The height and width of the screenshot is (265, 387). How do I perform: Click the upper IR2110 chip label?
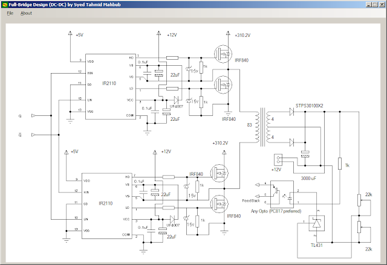tap(109, 83)
